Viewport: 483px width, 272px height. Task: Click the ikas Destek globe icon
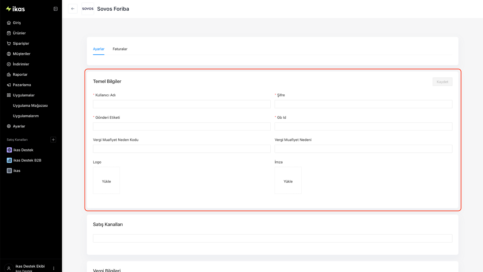click(x=9, y=150)
